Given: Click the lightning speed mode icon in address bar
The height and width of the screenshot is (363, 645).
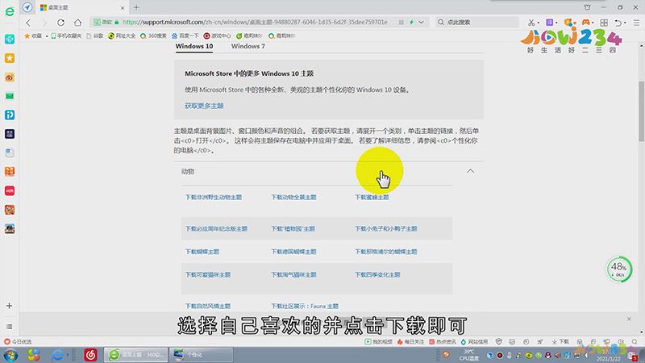Looking at the screenshot, I should tap(411, 23).
